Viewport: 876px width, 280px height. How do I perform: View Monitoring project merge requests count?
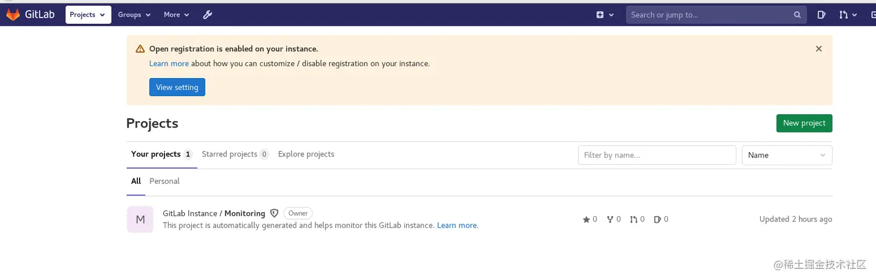click(x=637, y=219)
